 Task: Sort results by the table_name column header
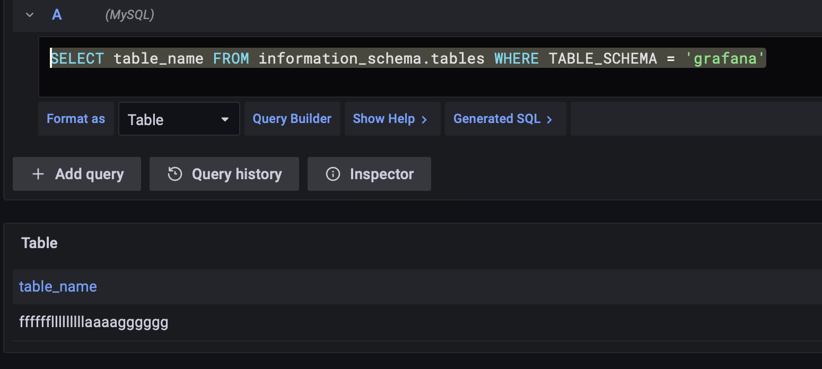coord(58,286)
